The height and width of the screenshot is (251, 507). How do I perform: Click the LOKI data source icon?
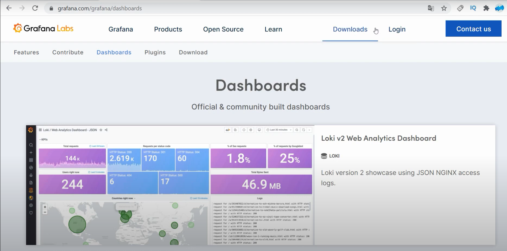tap(324, 156)
